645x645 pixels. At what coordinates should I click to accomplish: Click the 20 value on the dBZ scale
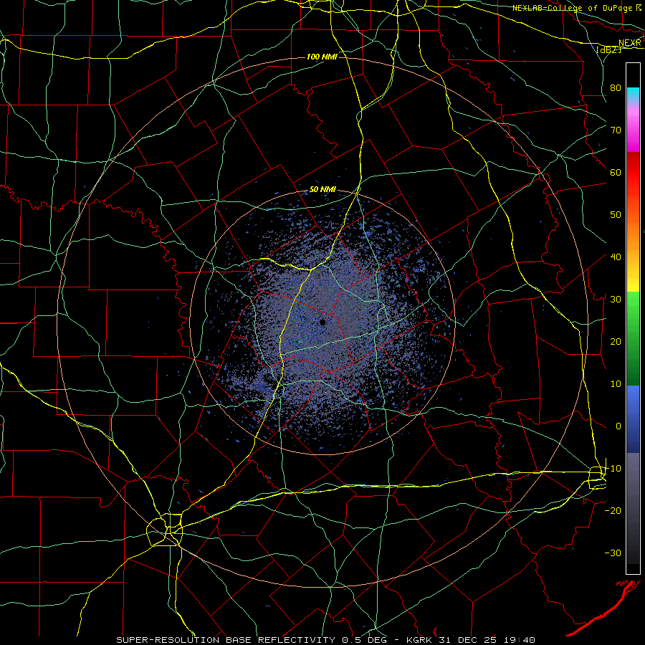(x=616, y=341)
